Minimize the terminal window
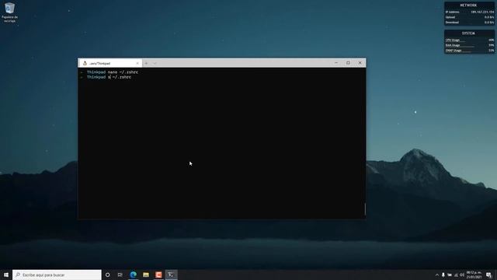 pos(336,63)
